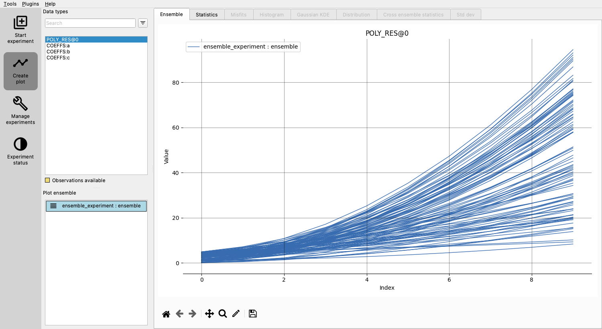Click the Index axis label
The image size is (602, 329).
(387, 288)
